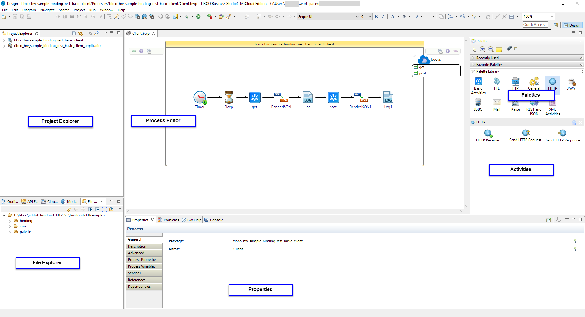Toggle Link with Editor in Project Explorer

tap(80, 33)
